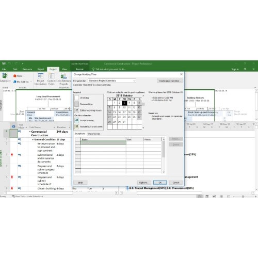
Task: Click the calendar month scroll down arrow
Action: tap(143, 128)
